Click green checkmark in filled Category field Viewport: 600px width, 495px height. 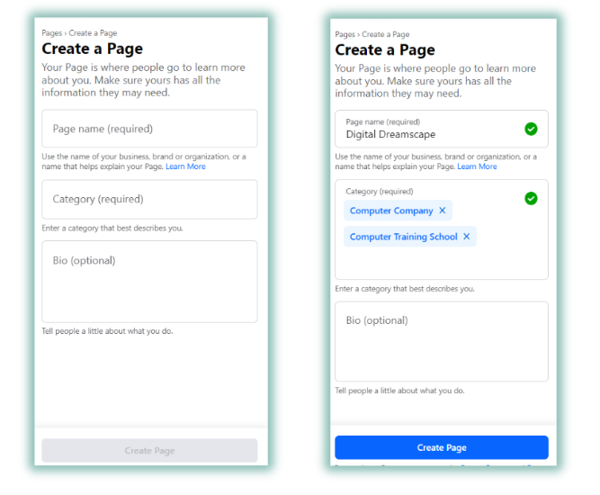click(x=531, y=198)
